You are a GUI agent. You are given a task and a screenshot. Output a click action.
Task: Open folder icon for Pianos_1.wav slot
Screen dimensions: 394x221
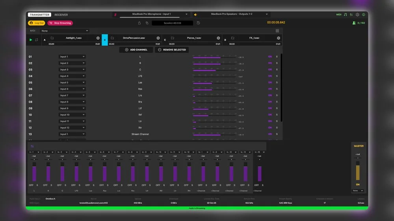click(173, 38)
